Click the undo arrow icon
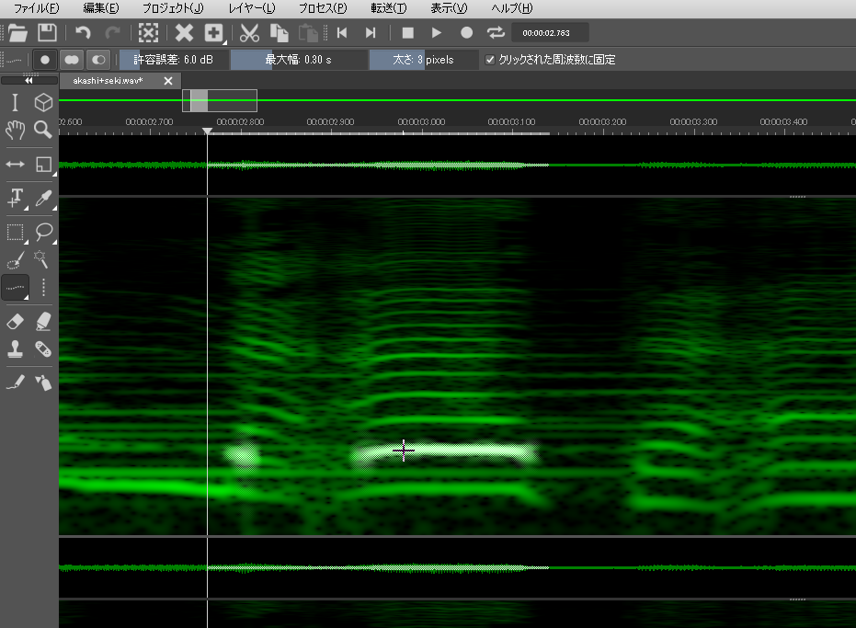This screenshot has width=856, height=628. 83,33
